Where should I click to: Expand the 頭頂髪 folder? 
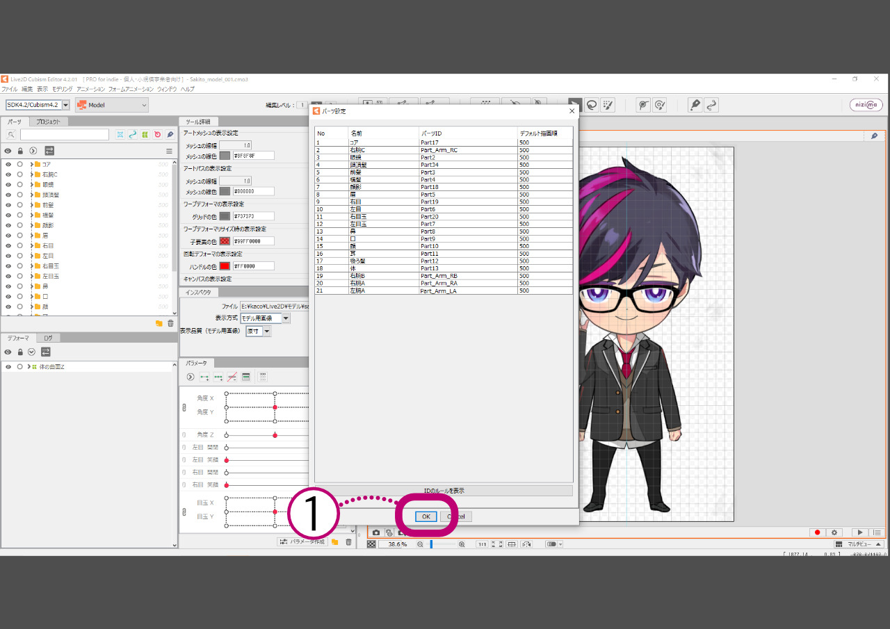pyautogui.click(x=31, y=195)
